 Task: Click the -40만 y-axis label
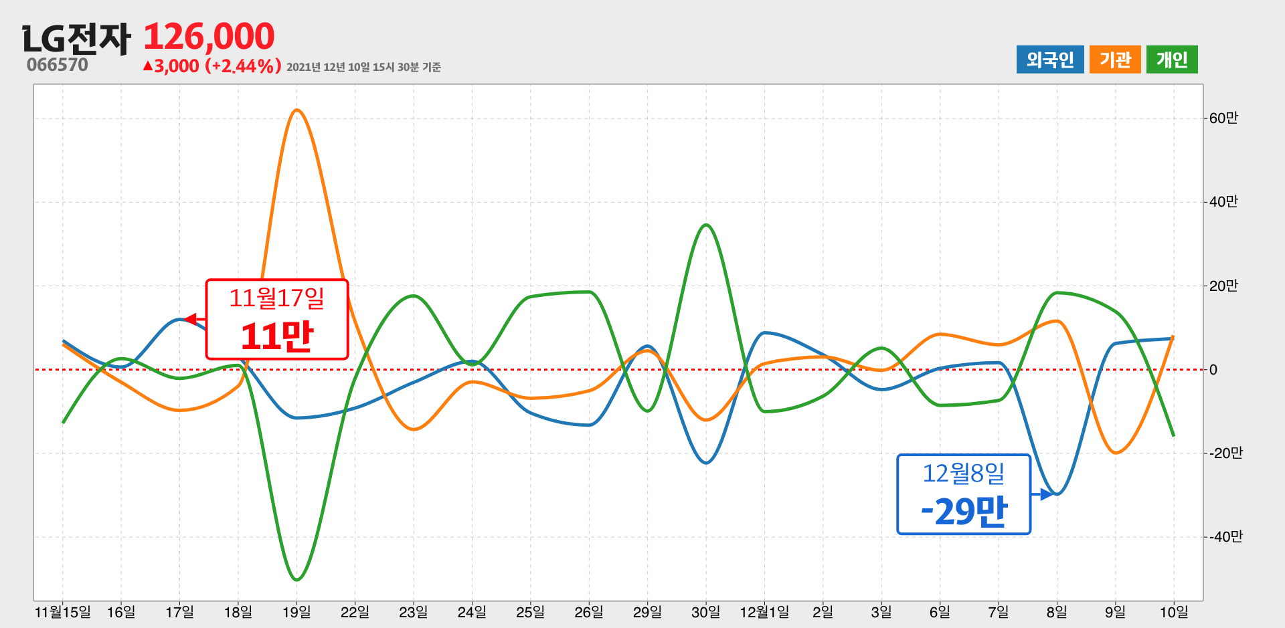tap(1225, 537)
